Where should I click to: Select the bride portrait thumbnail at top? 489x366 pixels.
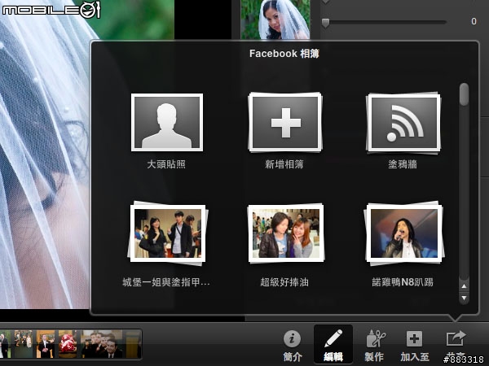click(x=275, y=20)
